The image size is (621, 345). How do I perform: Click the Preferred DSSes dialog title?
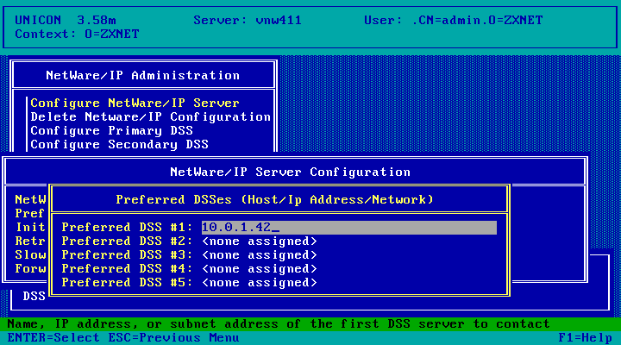275,199
